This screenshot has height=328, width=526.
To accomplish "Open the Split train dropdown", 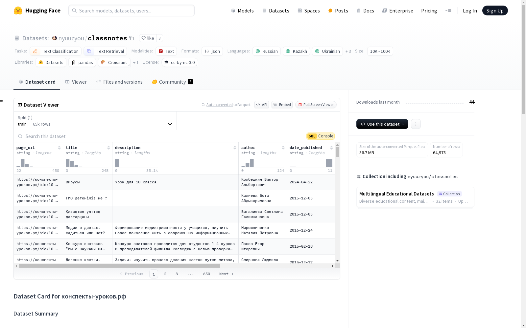I will 95,121.
